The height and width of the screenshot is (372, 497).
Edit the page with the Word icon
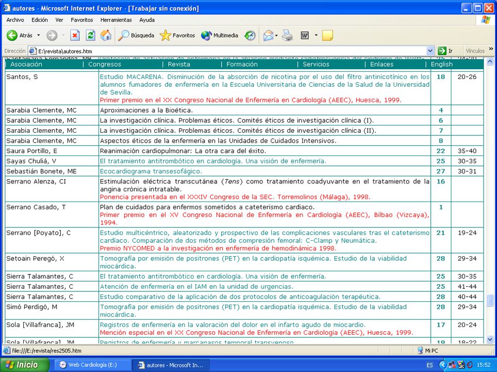(x=304, y=36)
